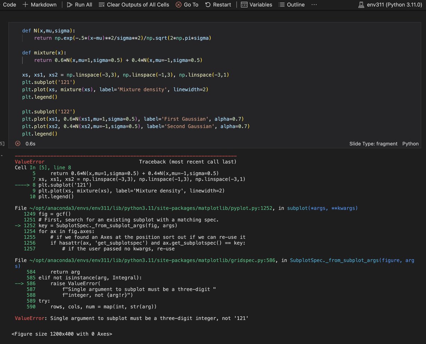Click the Slide Type: fragment label
This screenshot has width=426, height=344.
click(373, 144)
